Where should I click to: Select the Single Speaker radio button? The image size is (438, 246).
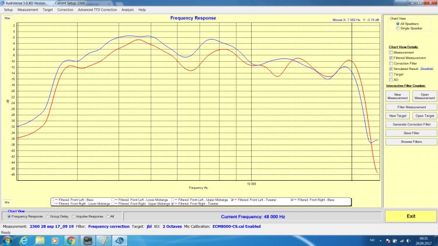pos(397,28)
